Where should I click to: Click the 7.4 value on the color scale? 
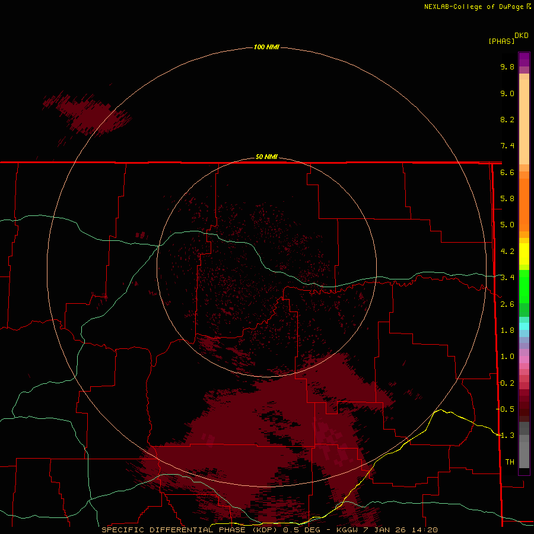(x=507, y=146)
